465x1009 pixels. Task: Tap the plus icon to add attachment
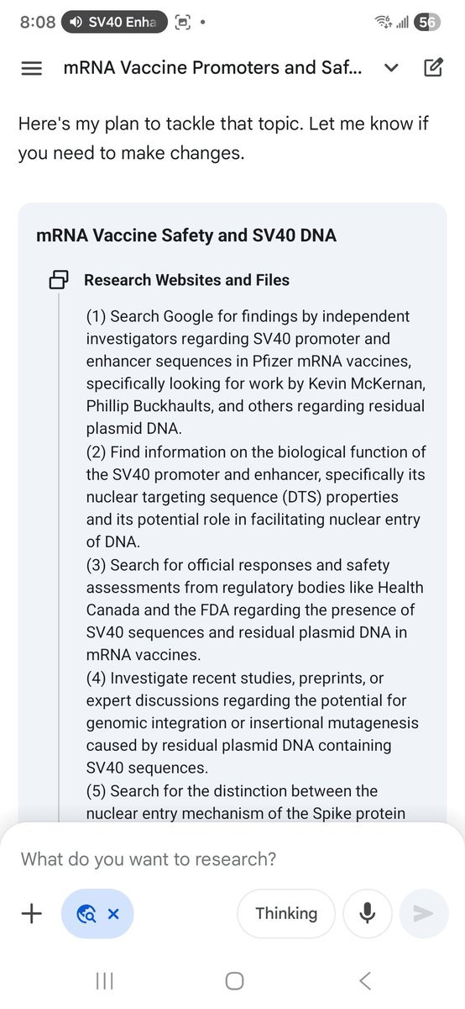coord(31,913)
